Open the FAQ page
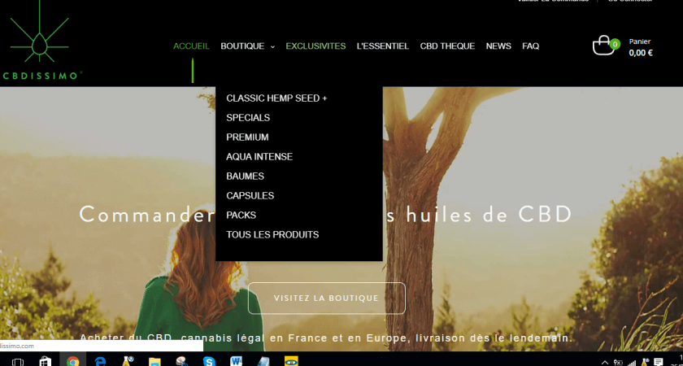The image size is (683, 366). point(530,46)
